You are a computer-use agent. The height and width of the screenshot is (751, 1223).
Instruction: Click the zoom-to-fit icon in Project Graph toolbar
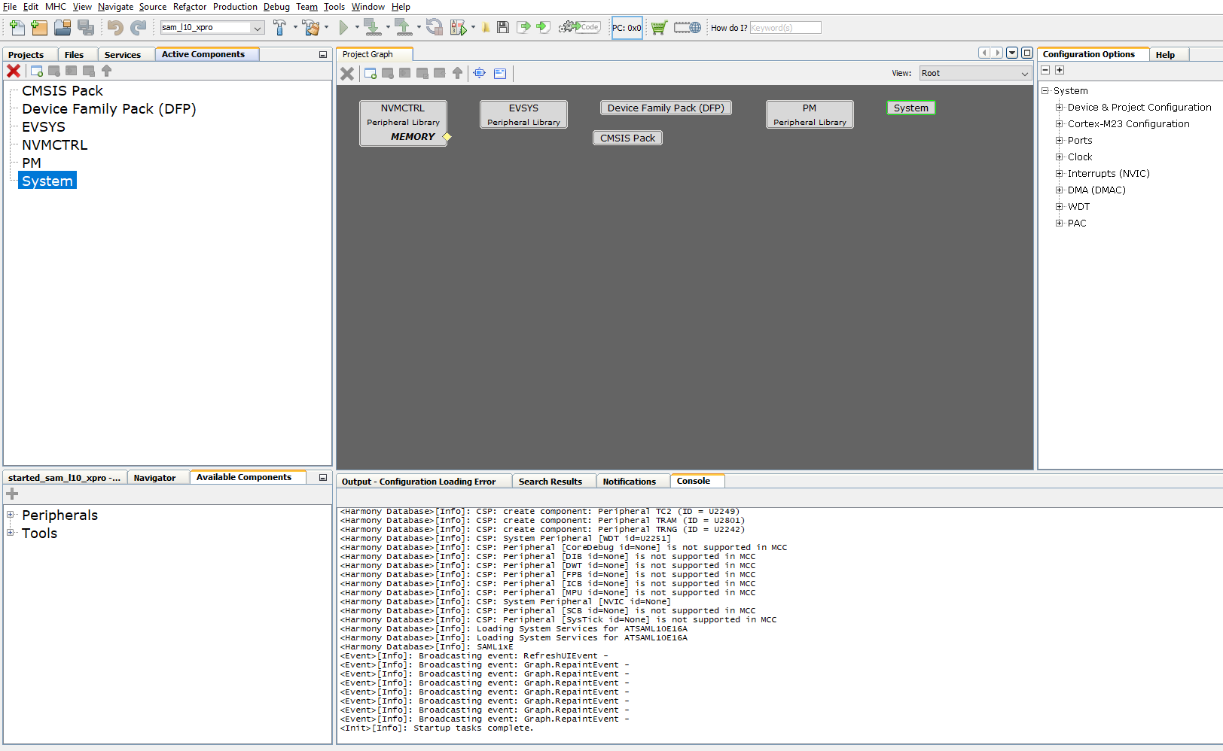(x=479, y=73)
